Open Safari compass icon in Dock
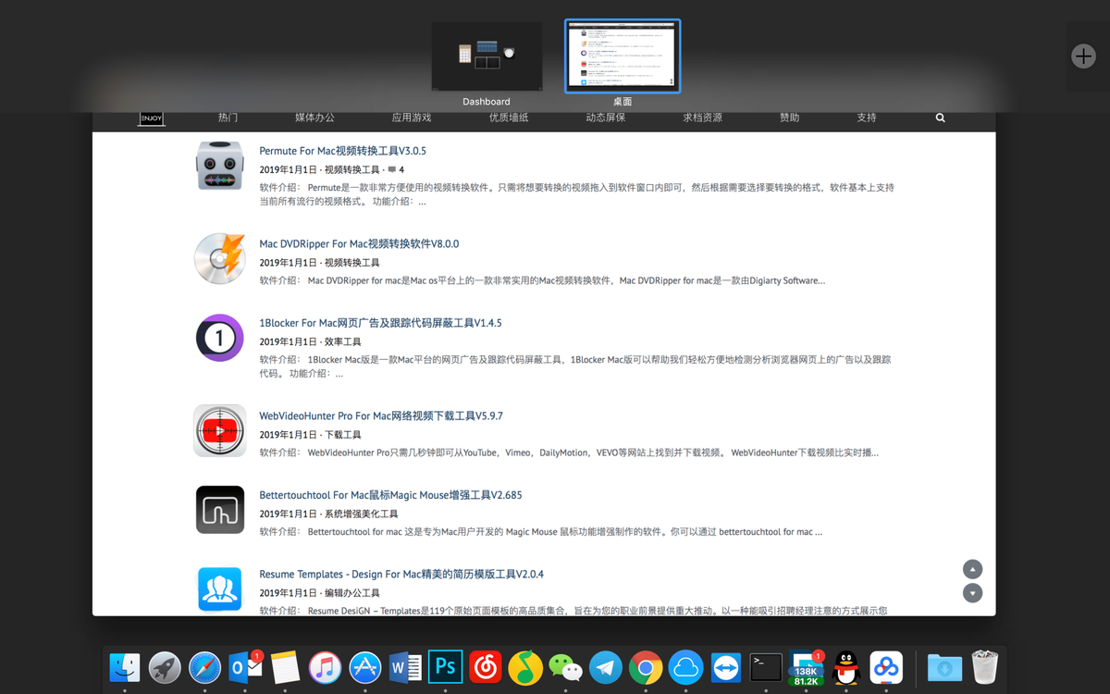 tap(205, 667)
